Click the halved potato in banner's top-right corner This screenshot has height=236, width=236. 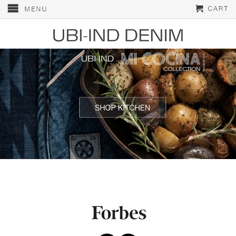[227, 67]
